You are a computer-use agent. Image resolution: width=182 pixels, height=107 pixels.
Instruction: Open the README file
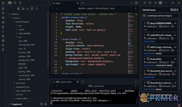pos(22,64)
